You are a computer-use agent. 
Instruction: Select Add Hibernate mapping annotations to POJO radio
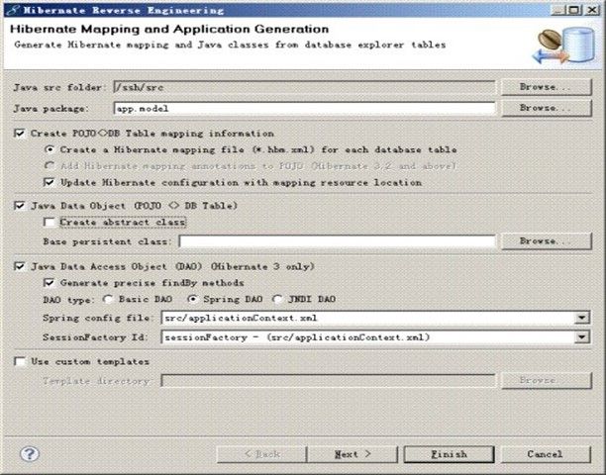[50, 165]
